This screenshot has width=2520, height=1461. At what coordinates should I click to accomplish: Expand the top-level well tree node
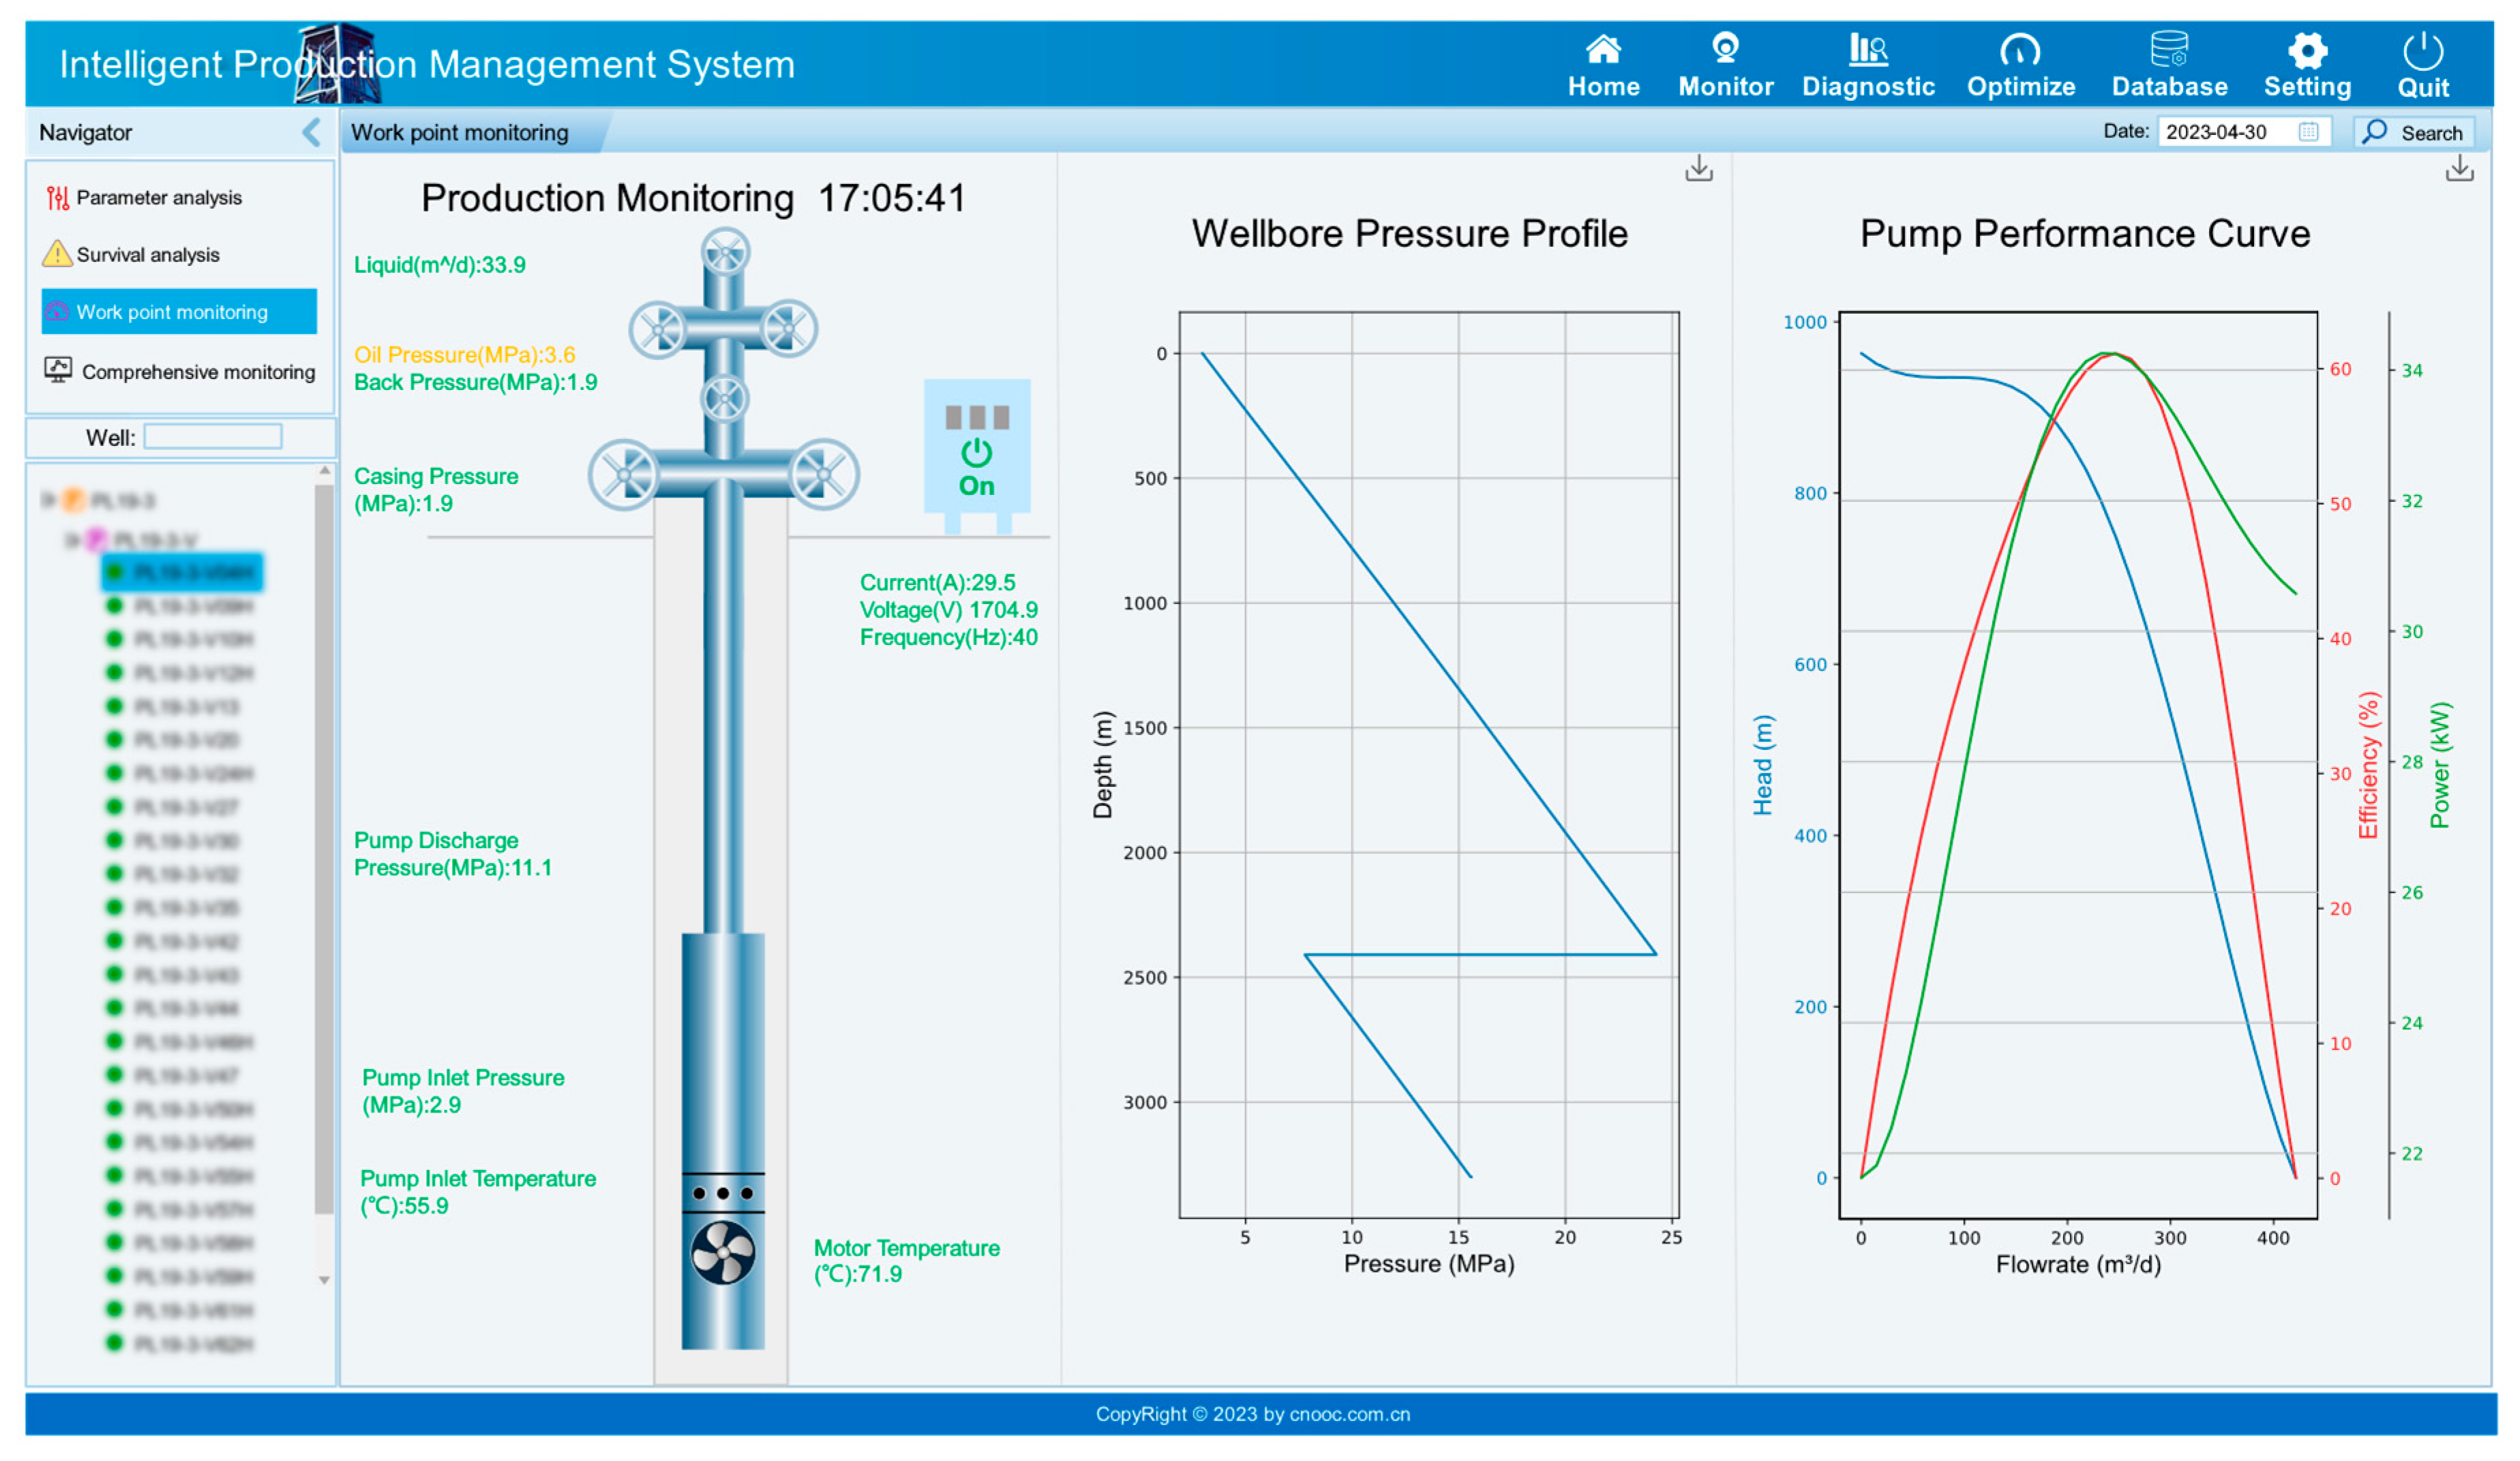click(48, 499)
